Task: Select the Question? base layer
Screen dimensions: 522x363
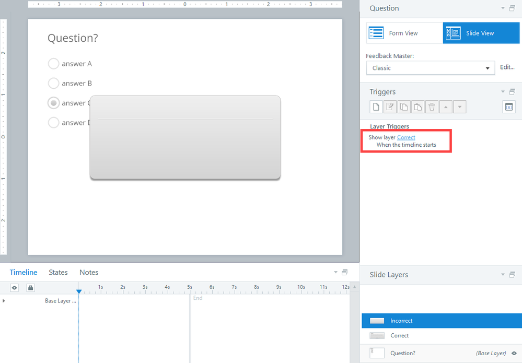Action: tap(442, 353)
